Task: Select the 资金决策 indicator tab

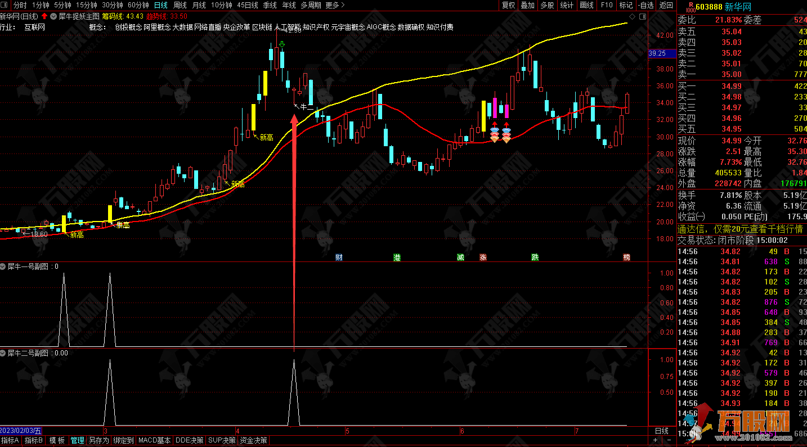Action: (254, 440)
